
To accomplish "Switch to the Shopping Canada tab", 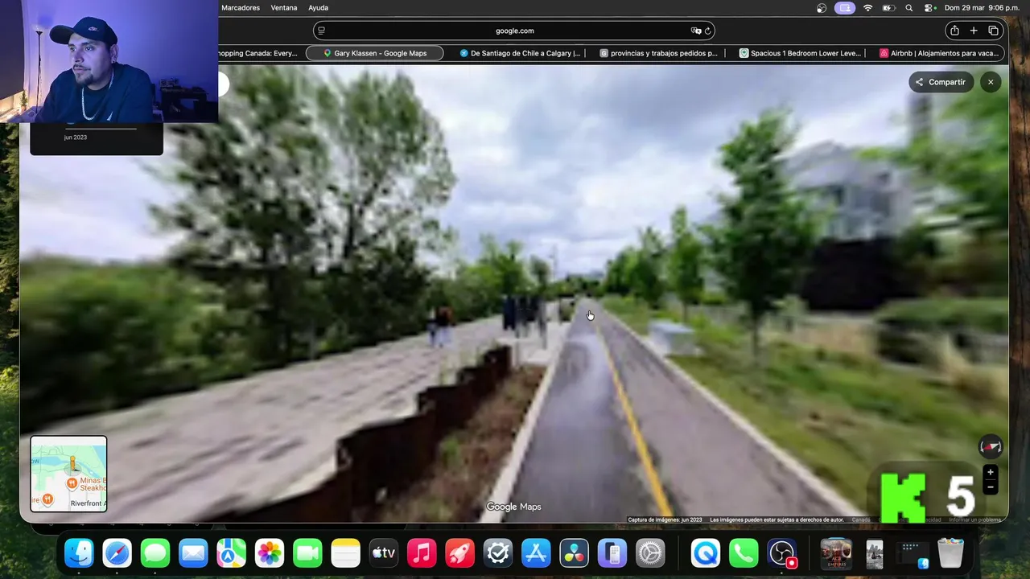I will [x=257, y=53].
